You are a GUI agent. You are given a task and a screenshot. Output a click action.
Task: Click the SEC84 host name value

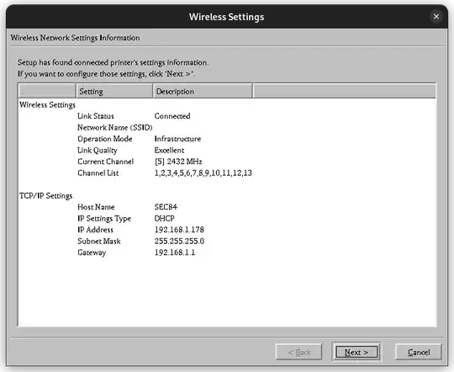(166, 207)
